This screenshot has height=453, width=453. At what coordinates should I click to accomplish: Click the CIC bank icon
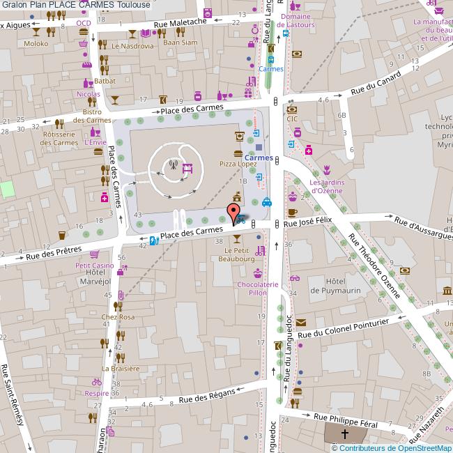coord(292,109)
